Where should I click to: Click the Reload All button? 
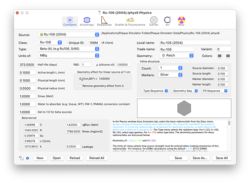97,158
